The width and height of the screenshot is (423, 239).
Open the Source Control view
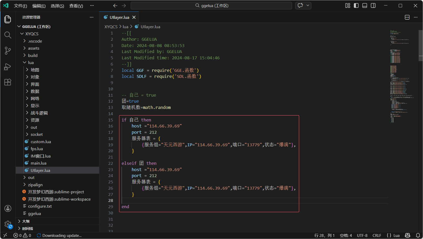8,51
